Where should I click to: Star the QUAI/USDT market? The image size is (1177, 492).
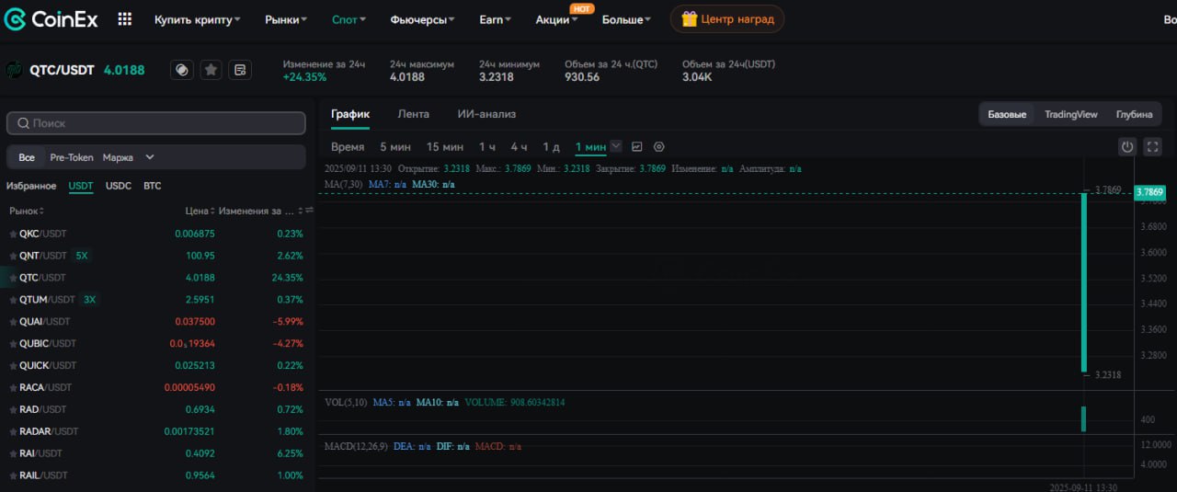[13, 322]
